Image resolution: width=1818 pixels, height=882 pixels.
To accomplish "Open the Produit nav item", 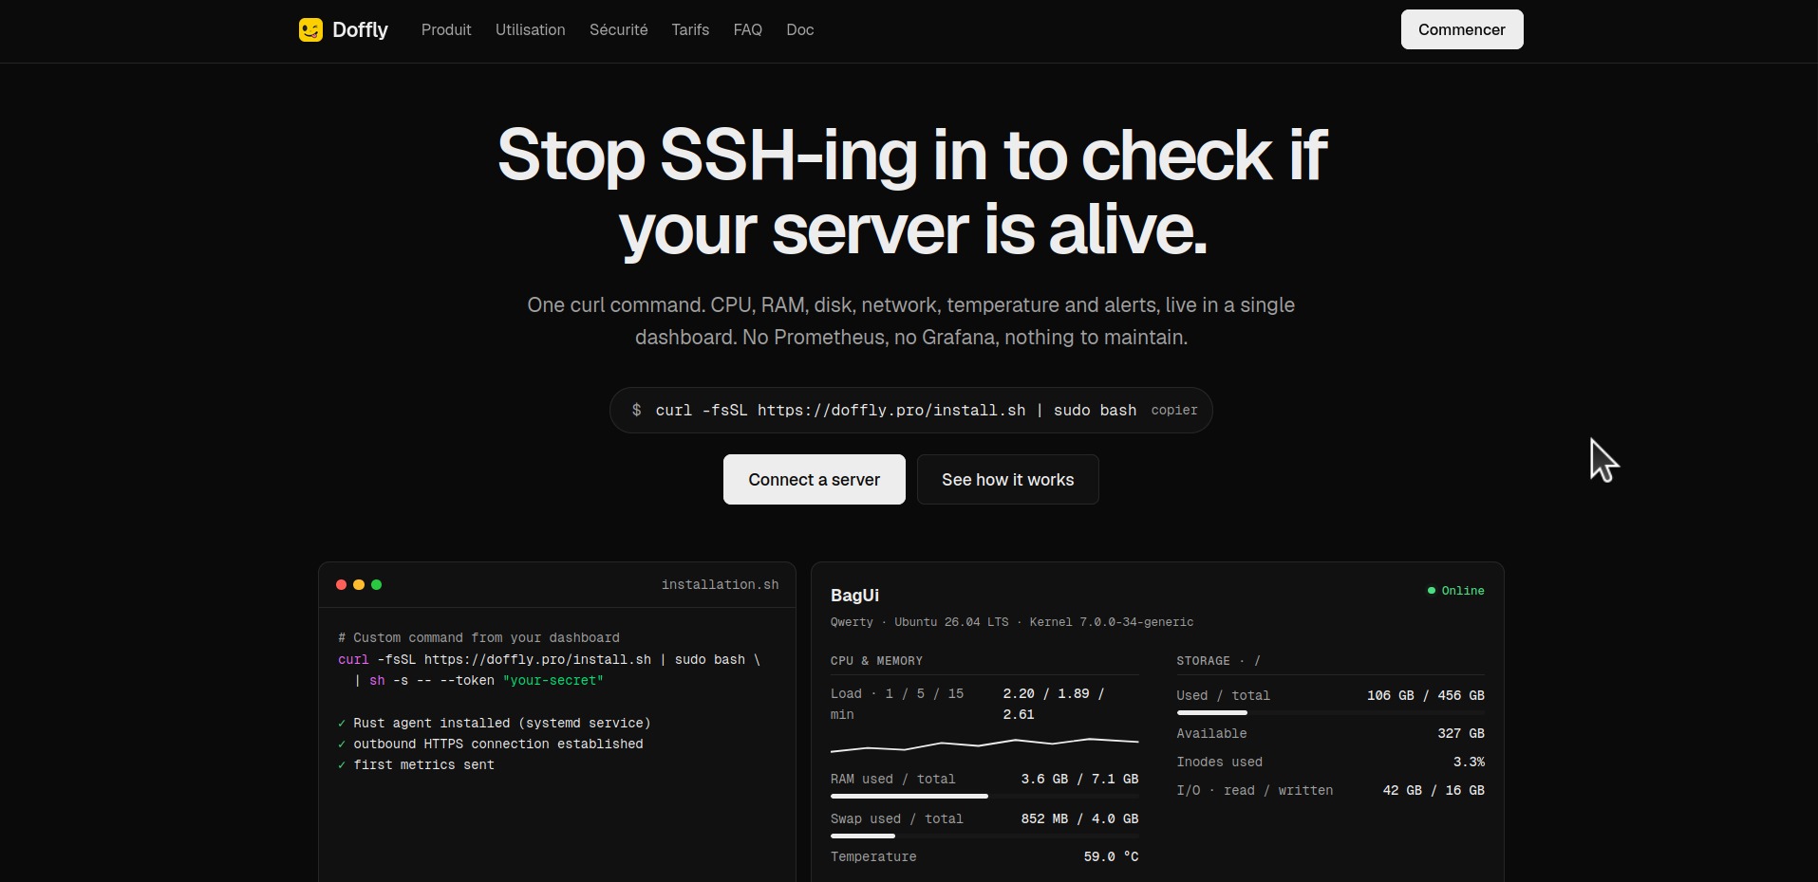I will click(446, 30).
